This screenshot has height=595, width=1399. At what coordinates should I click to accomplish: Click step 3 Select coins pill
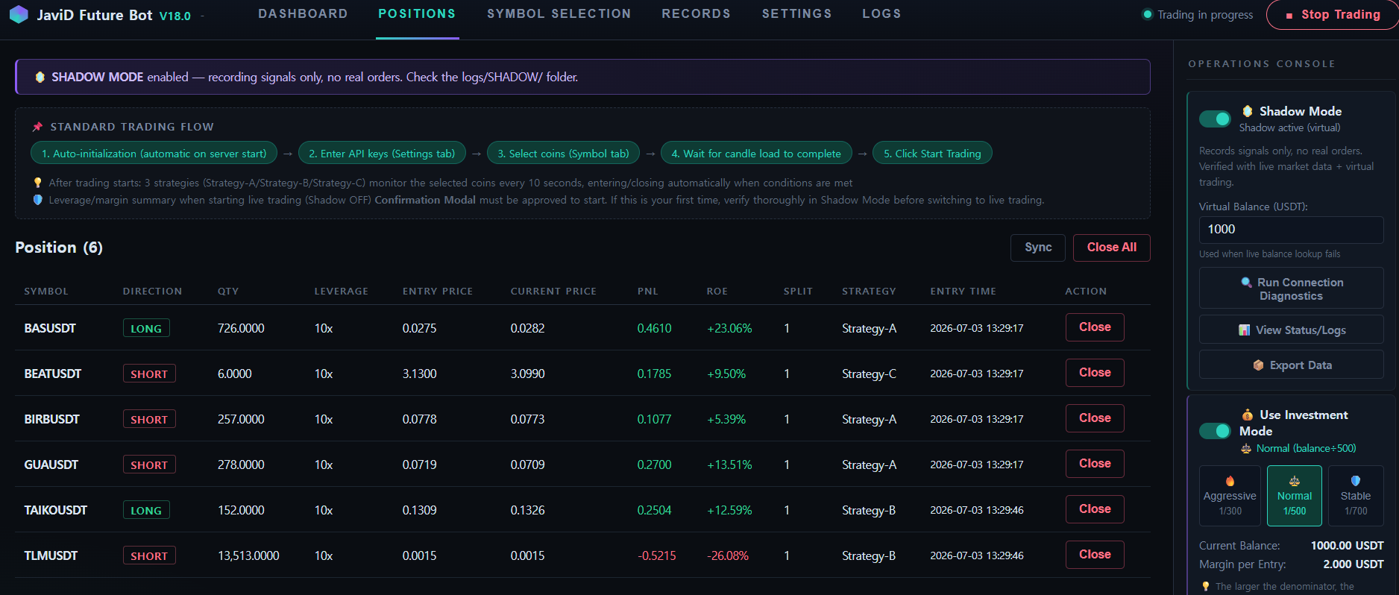[563, 153]
